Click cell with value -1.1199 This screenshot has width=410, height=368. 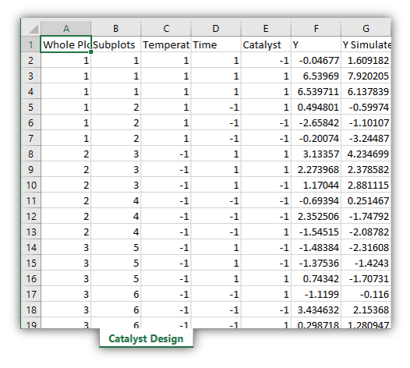316,295
